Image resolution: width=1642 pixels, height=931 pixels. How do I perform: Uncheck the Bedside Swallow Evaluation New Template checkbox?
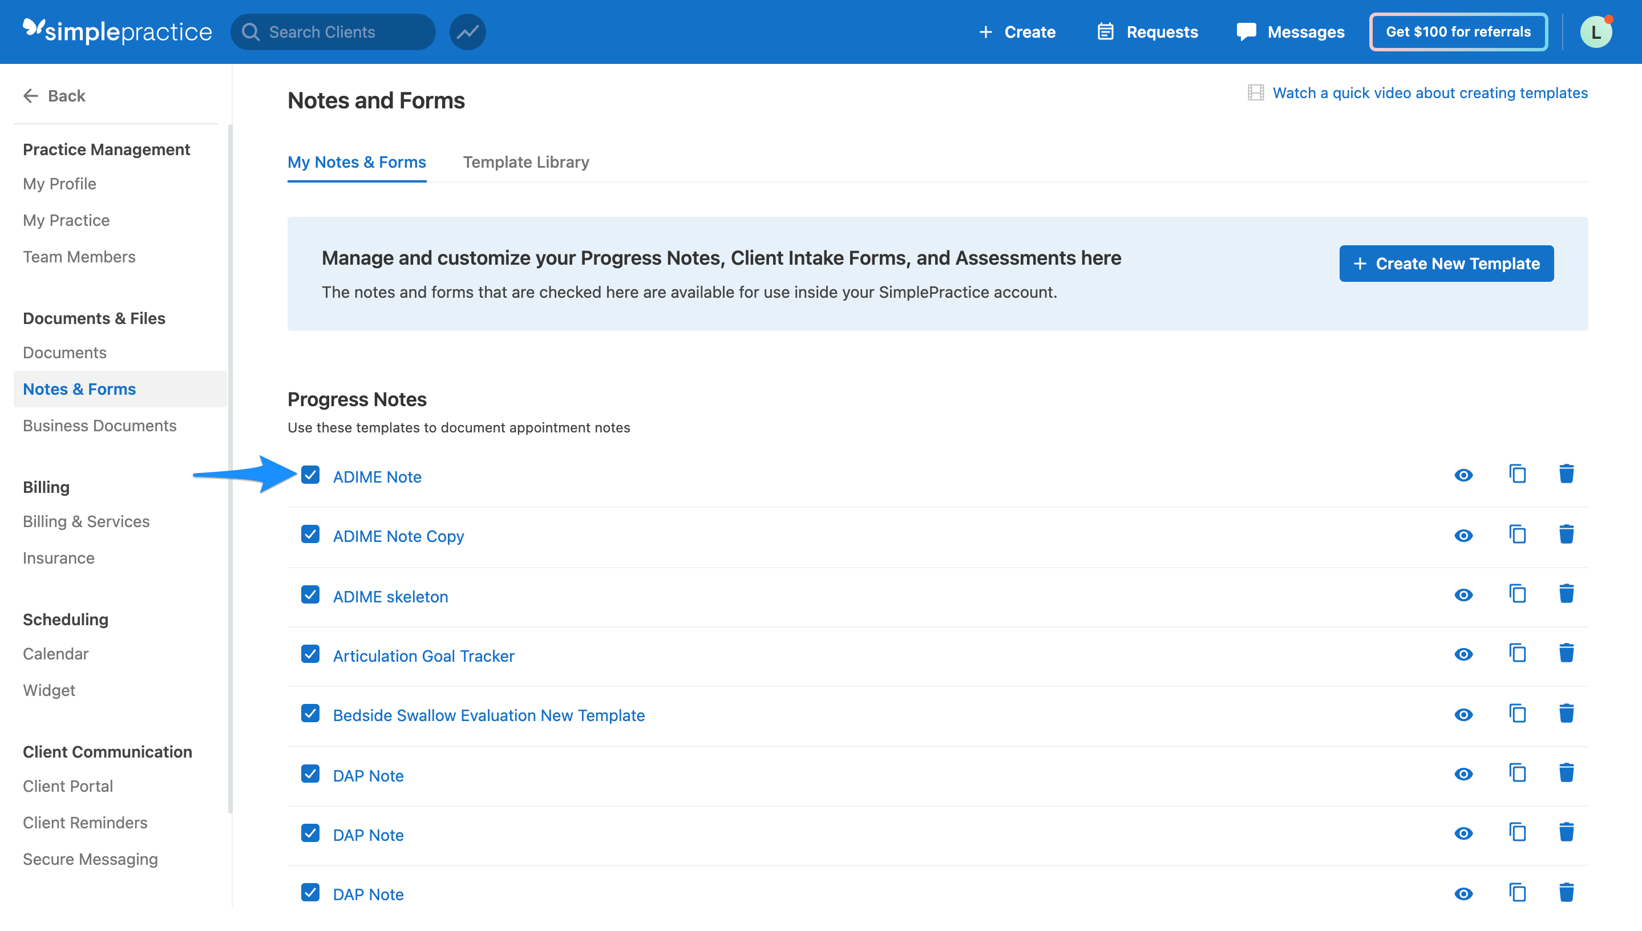[310, 714]
